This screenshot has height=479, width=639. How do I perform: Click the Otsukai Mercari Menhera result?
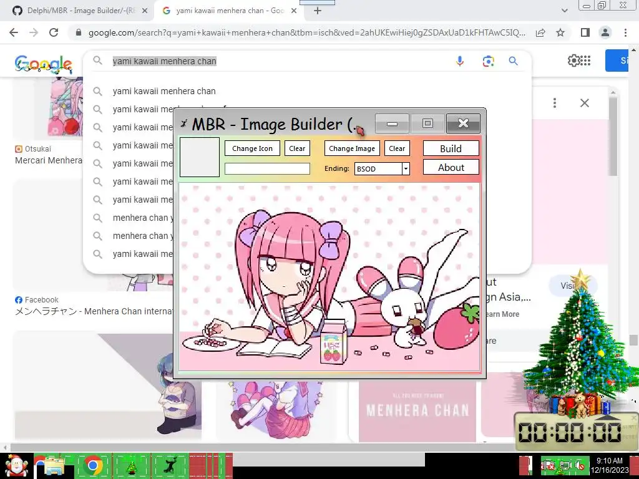pyautogui.click(x=49, y=160)
